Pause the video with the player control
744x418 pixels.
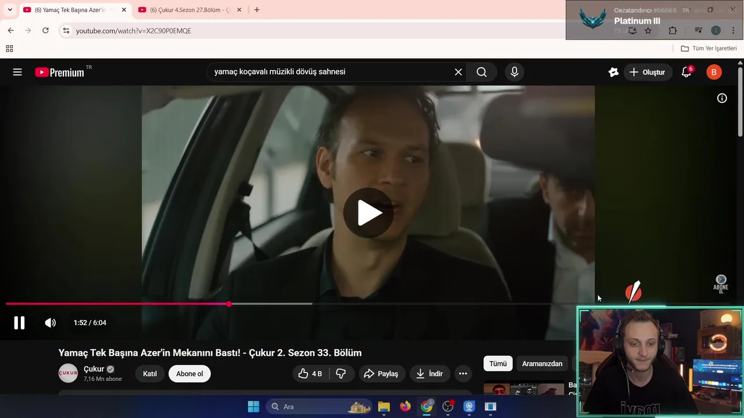click(19, 323)
